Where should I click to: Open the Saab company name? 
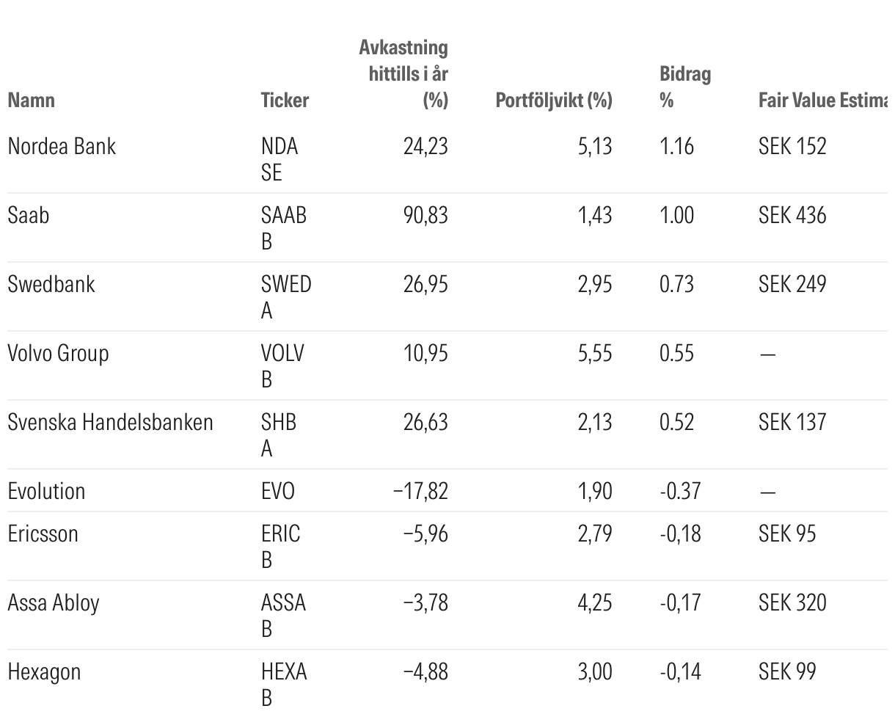[x=29, y=215]
